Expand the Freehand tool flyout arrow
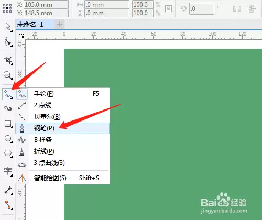The image size is (262, 220). tap(12, 98)
